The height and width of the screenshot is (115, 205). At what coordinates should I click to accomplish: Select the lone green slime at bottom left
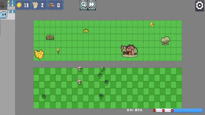44,96
